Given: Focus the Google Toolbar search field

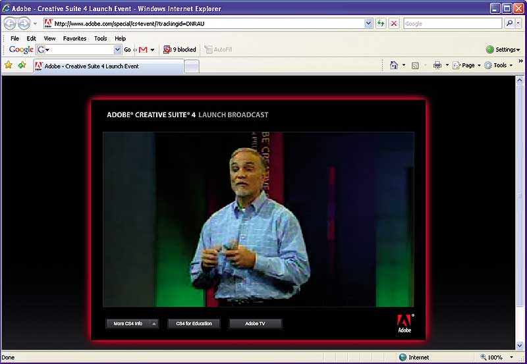Looking at the screenshot, I should point(79,50).
